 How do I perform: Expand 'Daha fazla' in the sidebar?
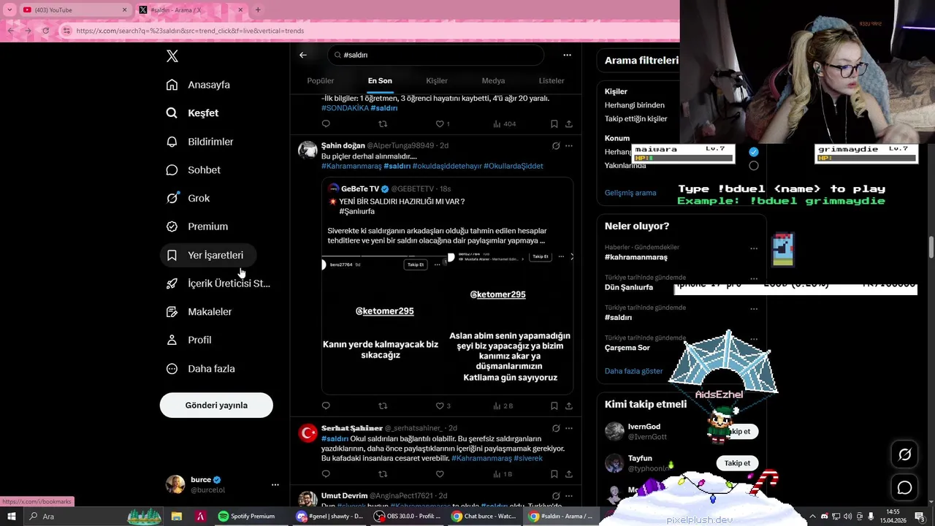[201, 369]
